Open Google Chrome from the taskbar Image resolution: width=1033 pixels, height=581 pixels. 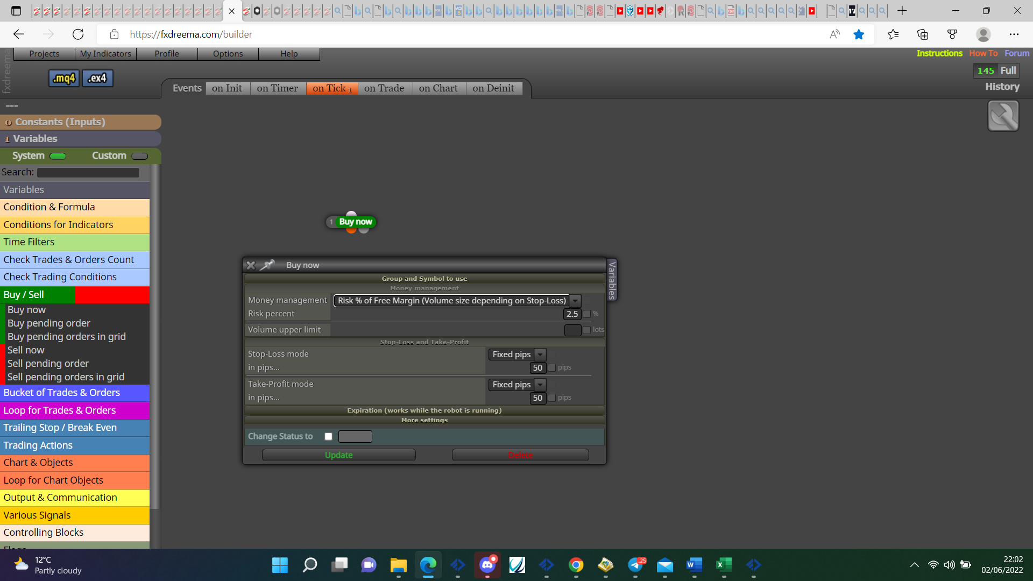point(576,565)
